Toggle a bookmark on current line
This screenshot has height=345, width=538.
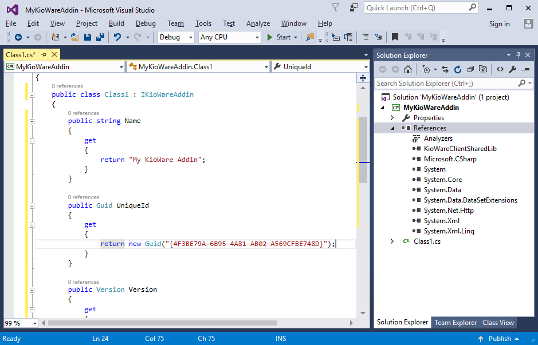pyautogui.click(x=395, y=37)
